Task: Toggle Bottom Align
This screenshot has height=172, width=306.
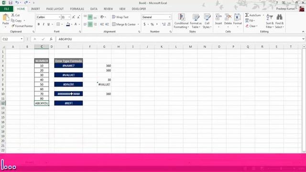Action: pyautogui.click(x=95, y=17)
